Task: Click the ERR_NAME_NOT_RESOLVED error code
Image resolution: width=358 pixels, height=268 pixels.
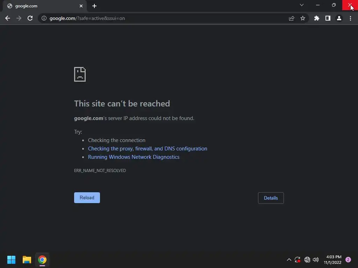Action: coord(100,170)
